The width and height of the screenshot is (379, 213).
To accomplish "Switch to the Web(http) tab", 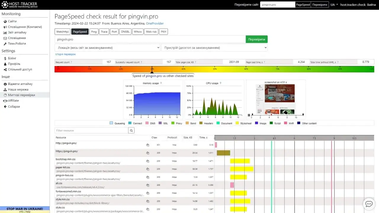I will [62, 32].
